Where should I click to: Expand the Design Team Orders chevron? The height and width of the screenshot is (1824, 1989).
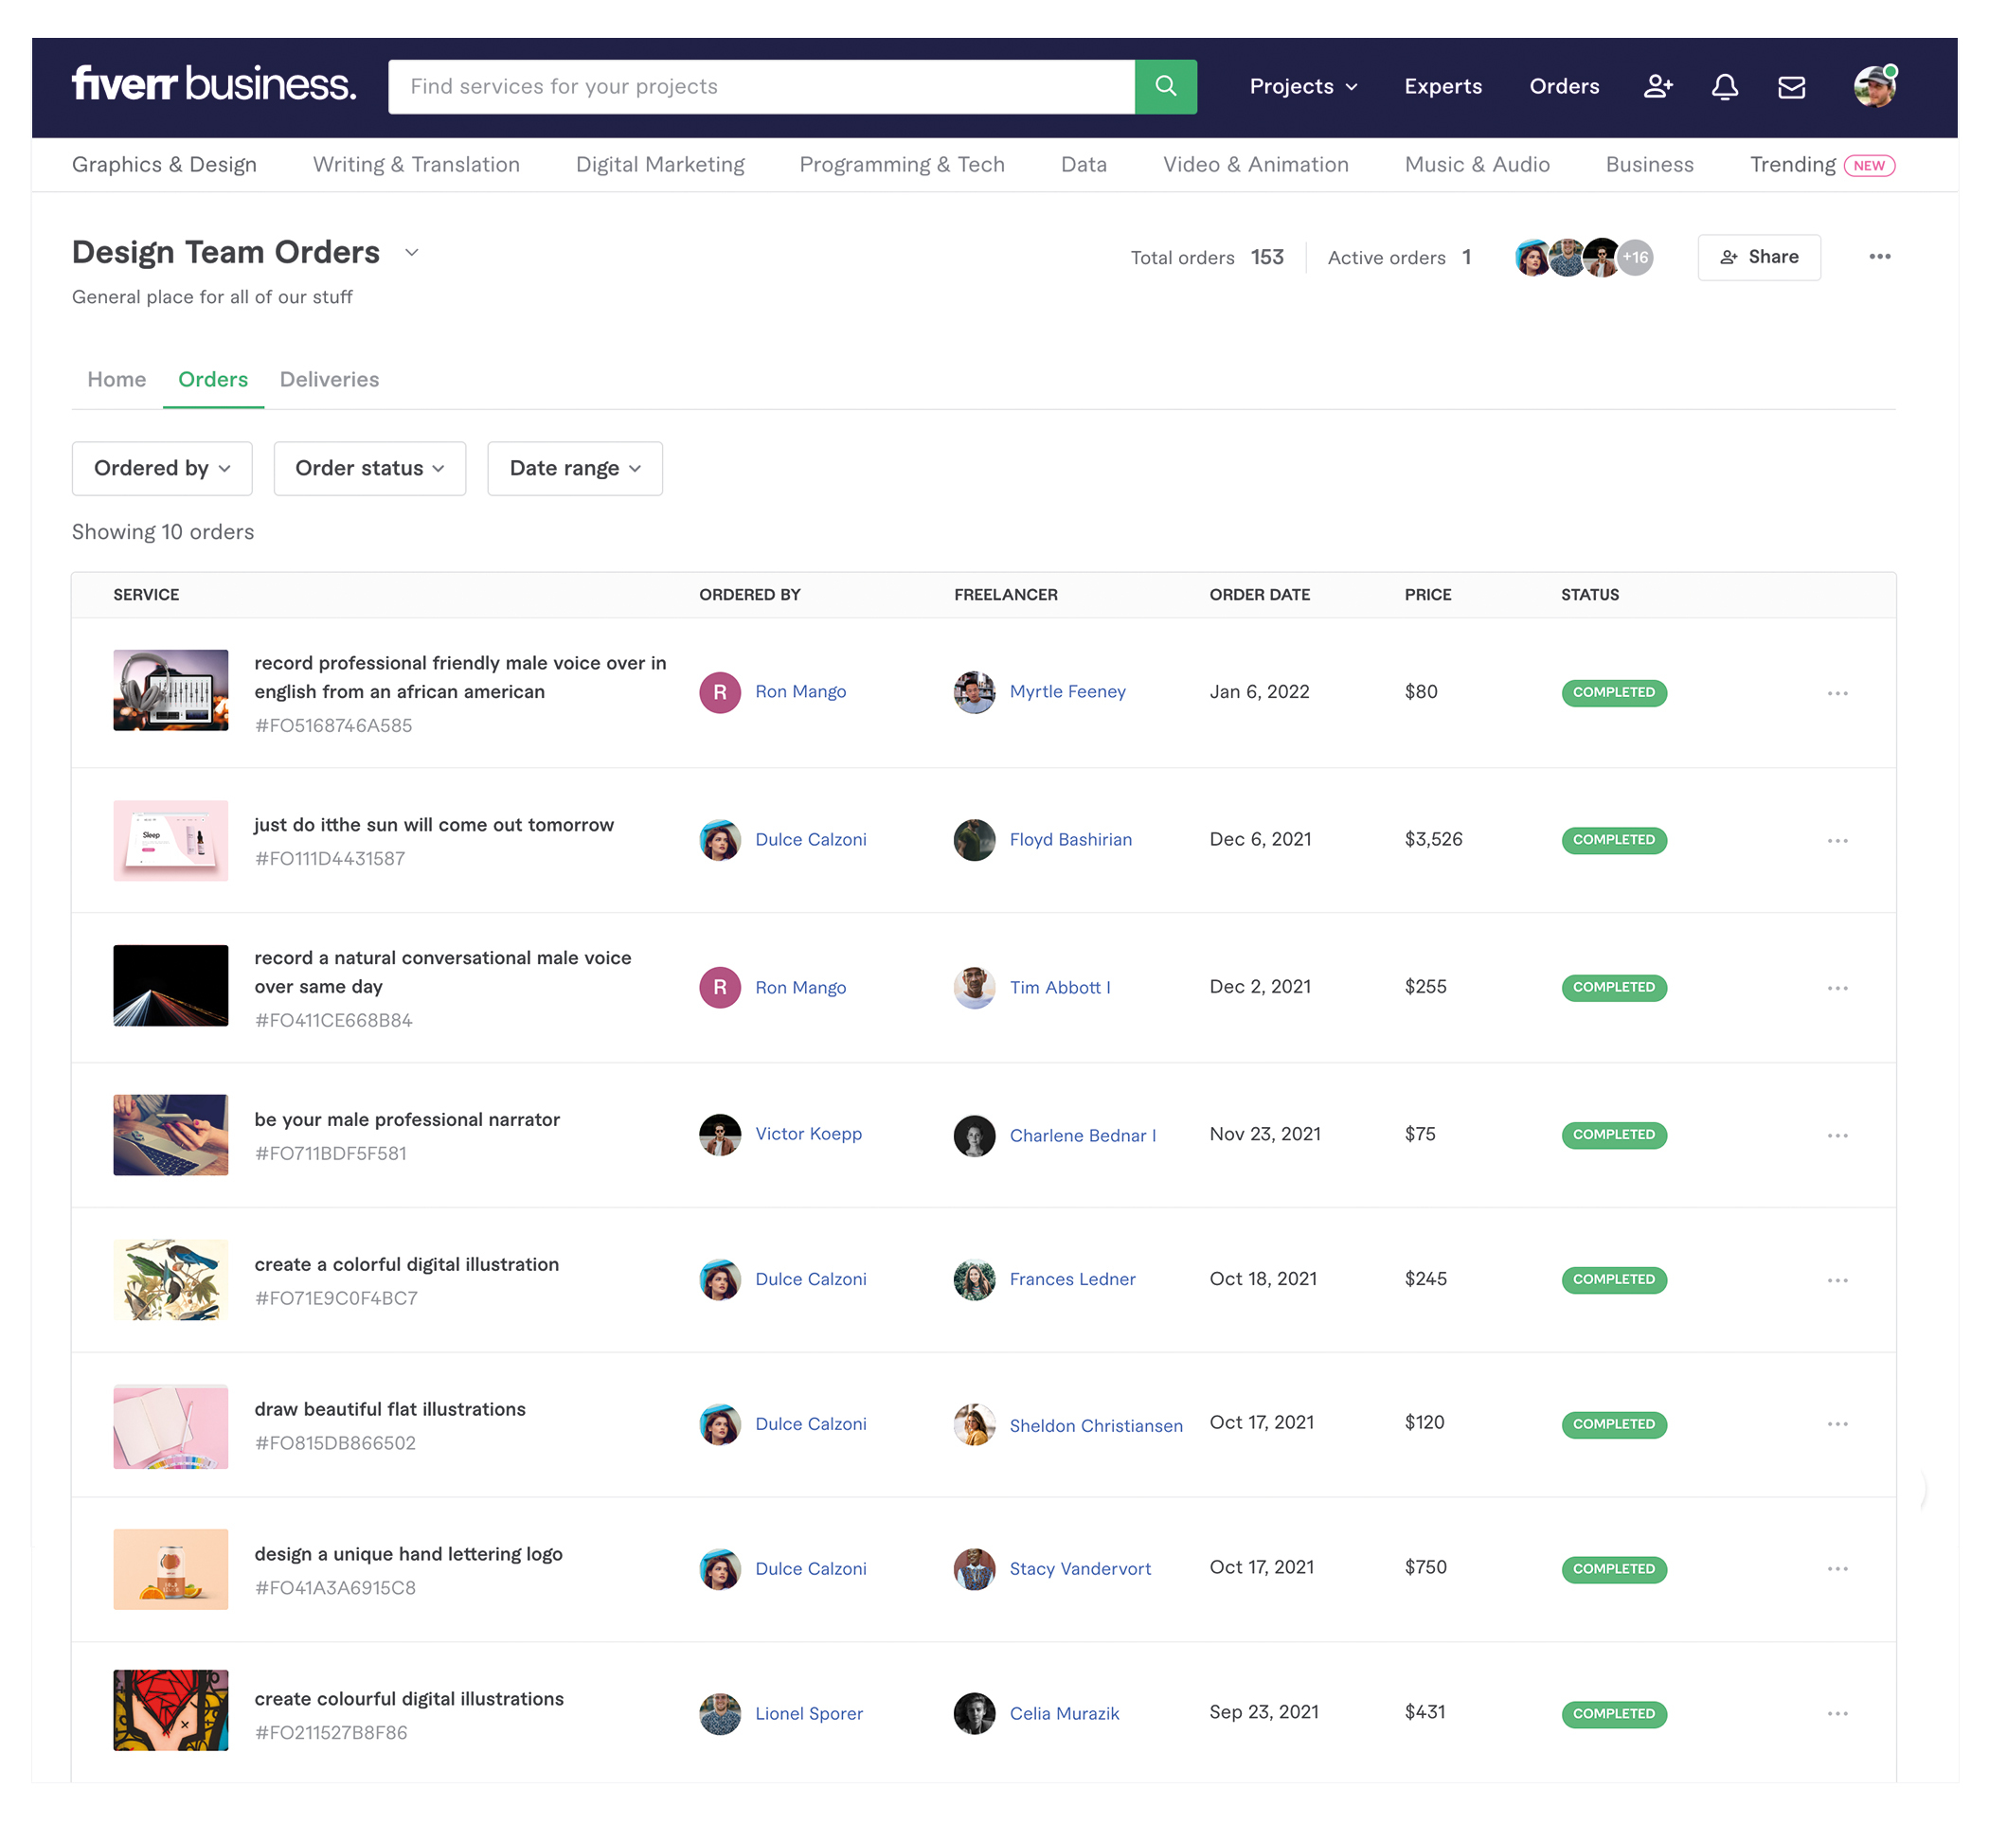(x=412, y=253)
